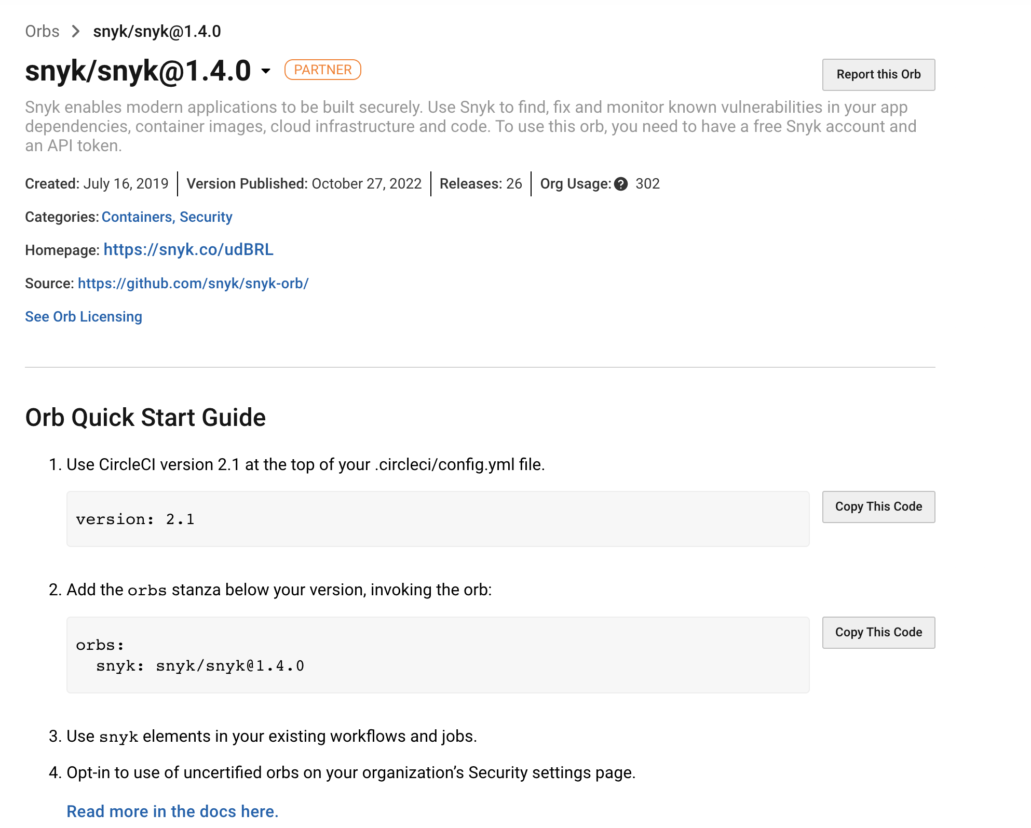Click the Releases: 26 count
The width and height of the screenshot is (1031, 828).
click(481, 184)
